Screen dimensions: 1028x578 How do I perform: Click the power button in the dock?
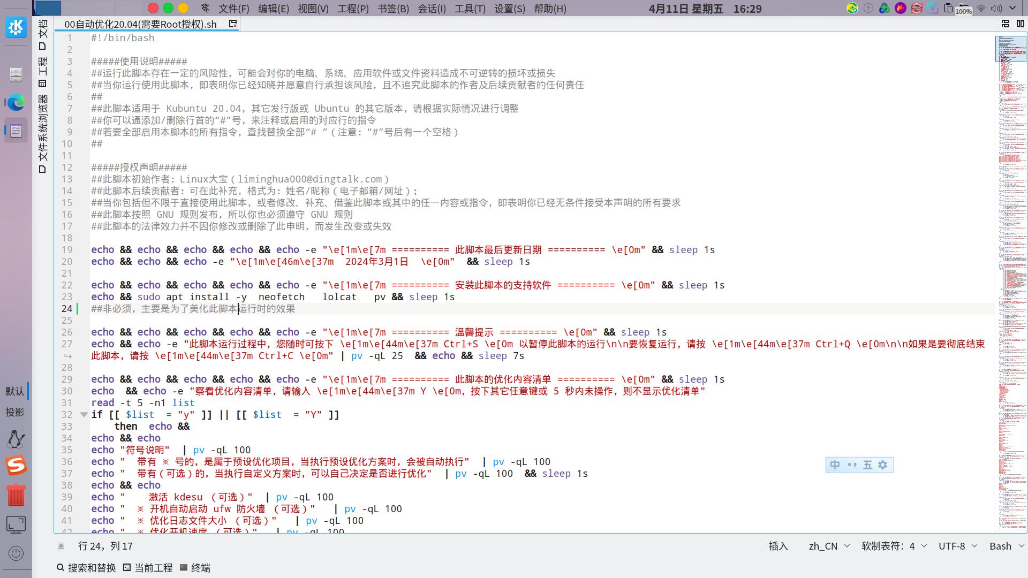coord(16,553)
